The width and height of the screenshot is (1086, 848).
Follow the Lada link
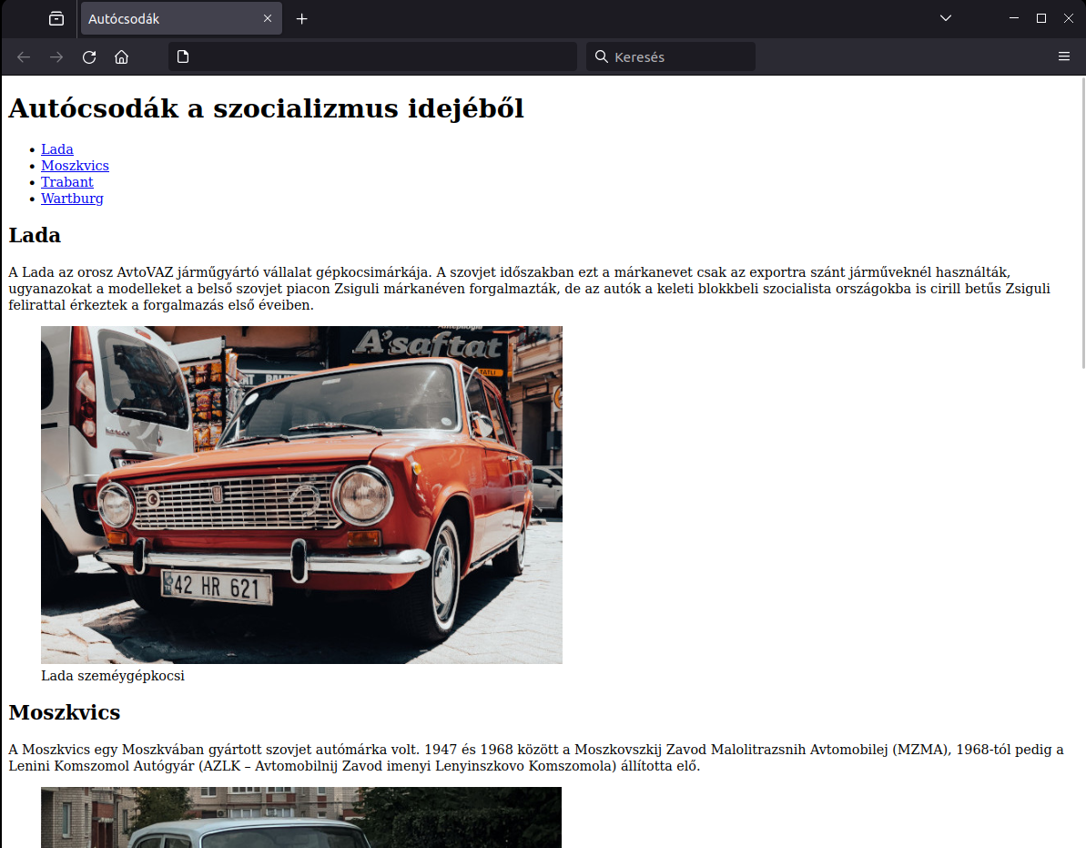(56, 149)
